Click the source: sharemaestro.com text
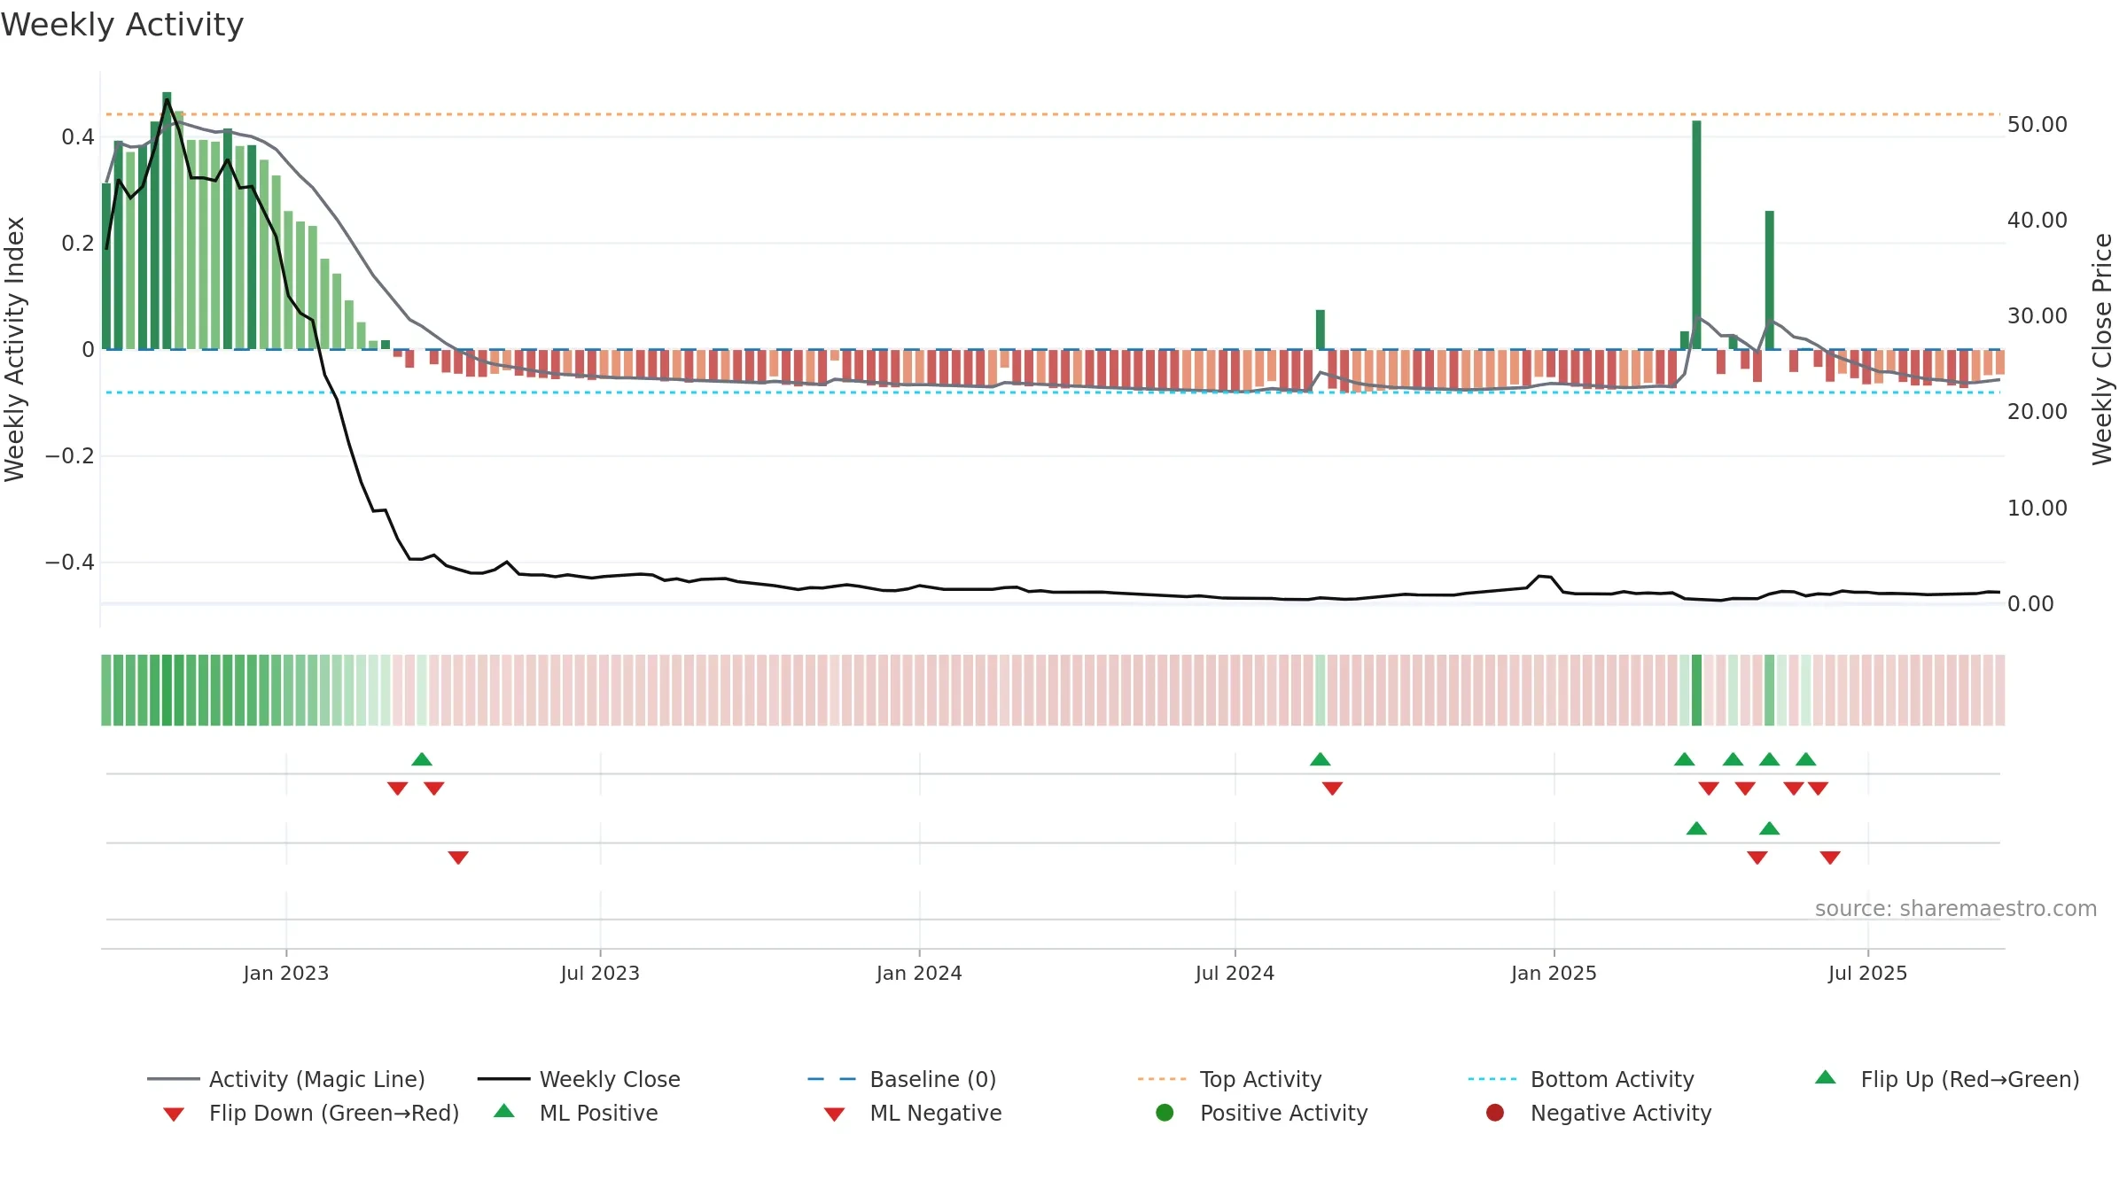 click(x=1956, y=909)
